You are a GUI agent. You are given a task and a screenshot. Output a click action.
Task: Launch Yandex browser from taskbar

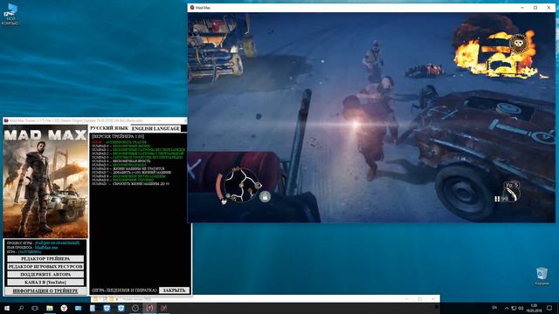[x=64, y=308]
